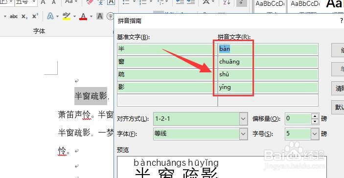
Task: Open the font color dropdown arrow
Action: tap(91, 17)
